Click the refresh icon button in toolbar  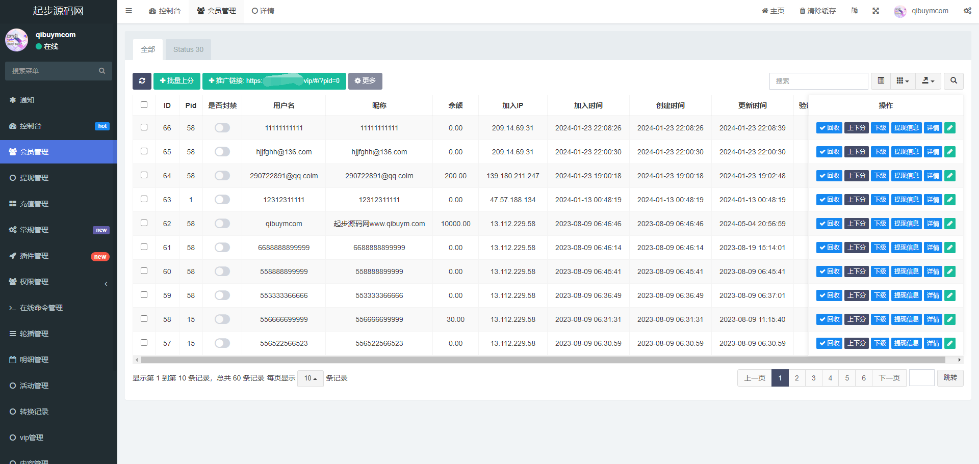(142, 81)
